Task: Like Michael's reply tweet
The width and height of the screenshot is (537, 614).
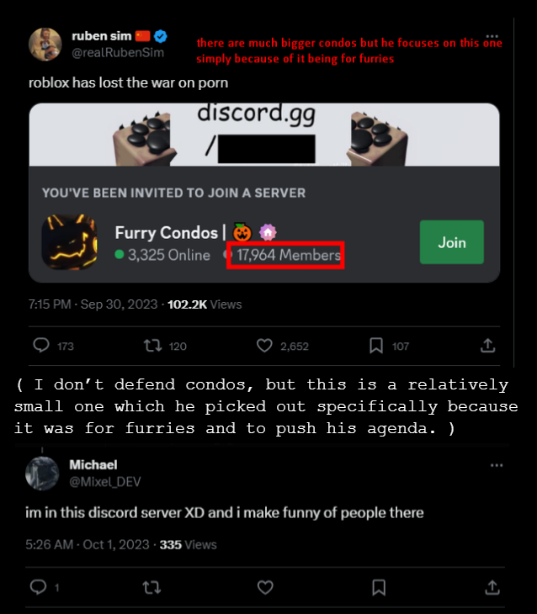Action: (x=265, y=587)
